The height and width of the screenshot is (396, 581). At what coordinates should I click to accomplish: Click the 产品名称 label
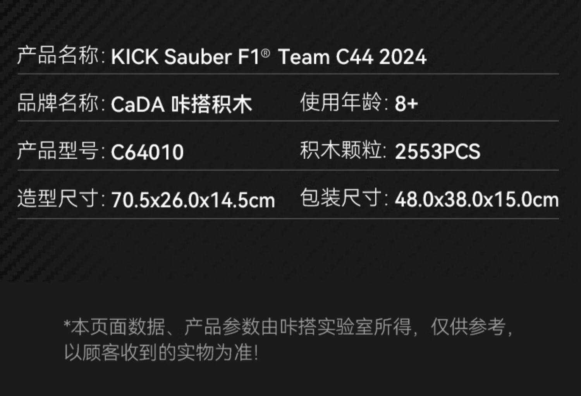click(58, 55)
